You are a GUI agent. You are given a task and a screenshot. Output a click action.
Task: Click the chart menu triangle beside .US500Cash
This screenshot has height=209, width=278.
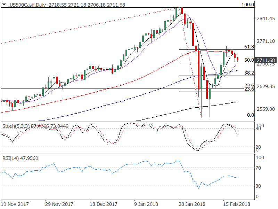[4, 5]
